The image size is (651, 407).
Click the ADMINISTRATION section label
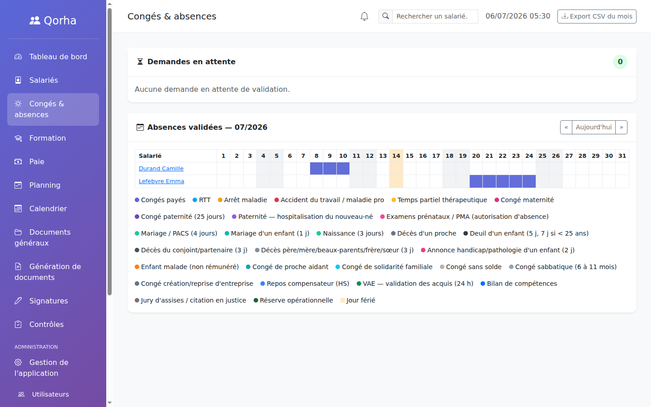[x=36, y=347]
